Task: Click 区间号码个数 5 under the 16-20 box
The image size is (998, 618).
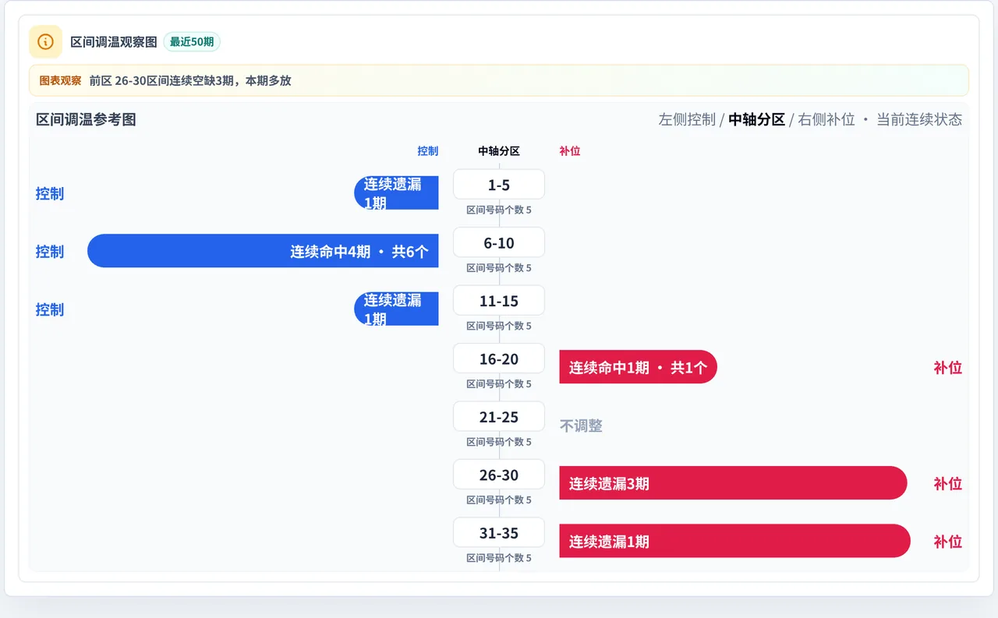Action: [x=499, y=384]
